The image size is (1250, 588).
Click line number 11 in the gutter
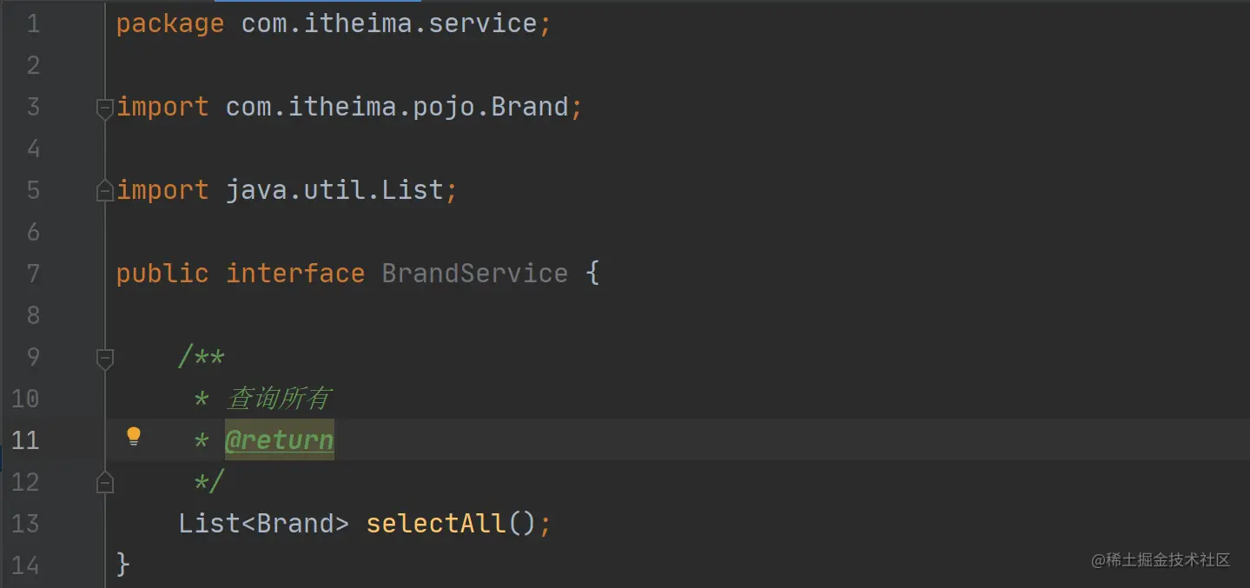click(26, 440)
